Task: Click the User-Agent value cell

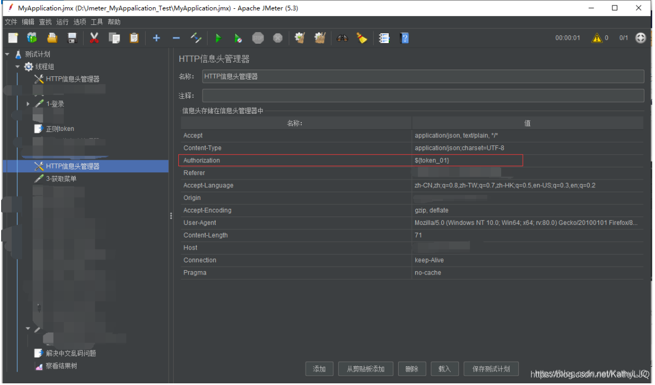Action: click(528, 223)
